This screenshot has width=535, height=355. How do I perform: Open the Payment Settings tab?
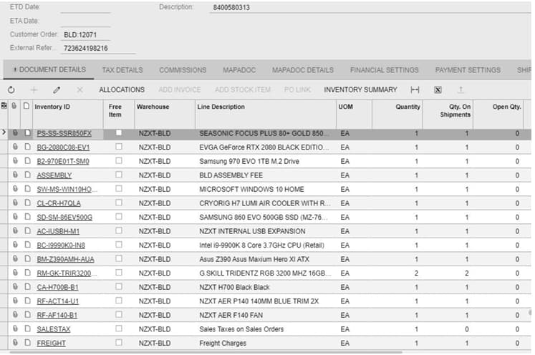(x=468, y=70)
